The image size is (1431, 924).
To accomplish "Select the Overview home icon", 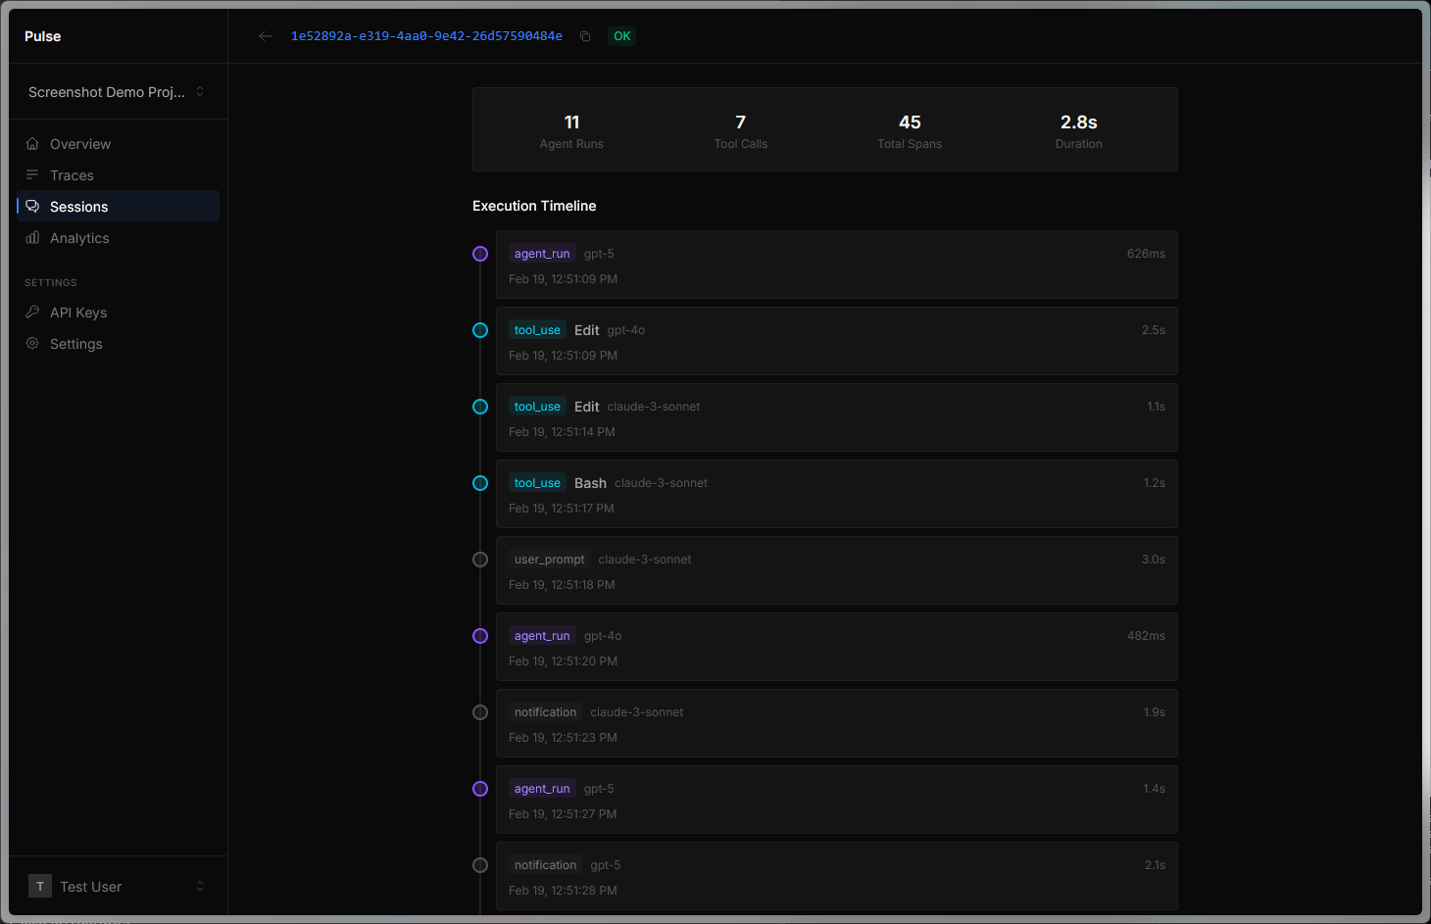I will tap(33, 143).
